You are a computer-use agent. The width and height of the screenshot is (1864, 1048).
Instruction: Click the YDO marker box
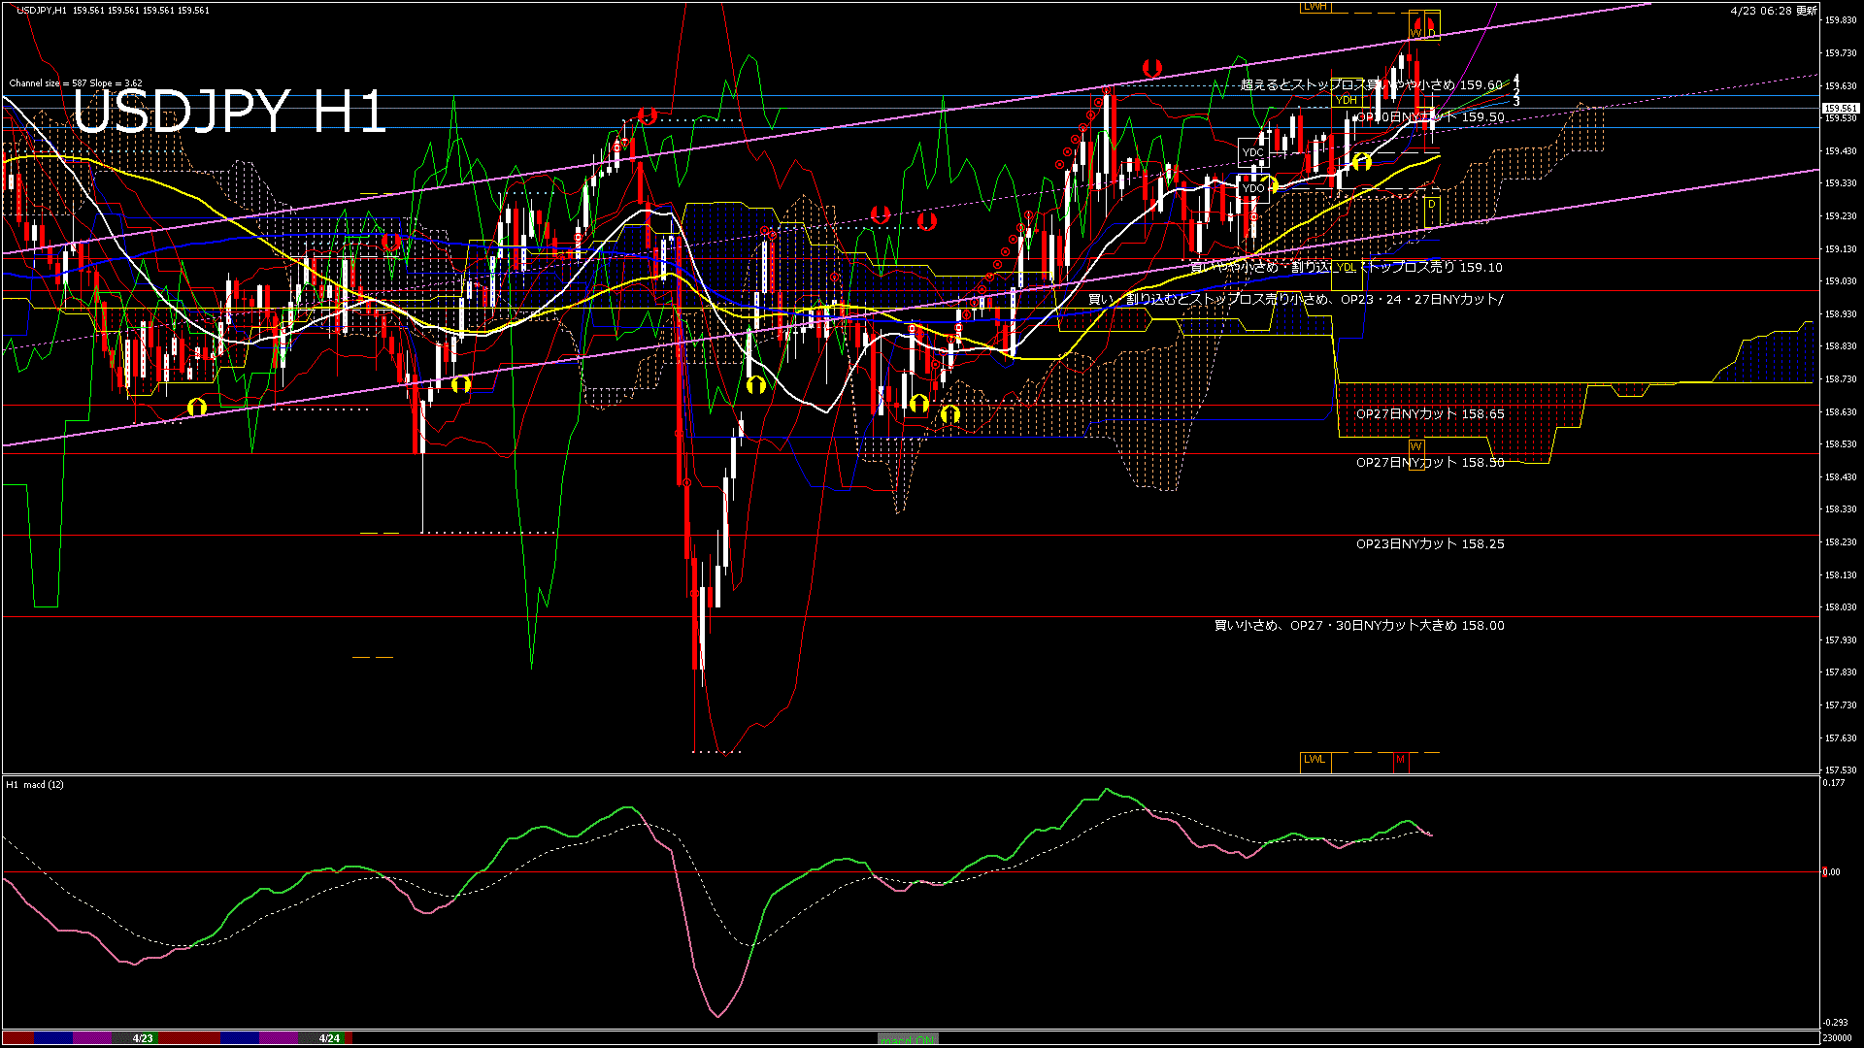[x=1253, y=188]
